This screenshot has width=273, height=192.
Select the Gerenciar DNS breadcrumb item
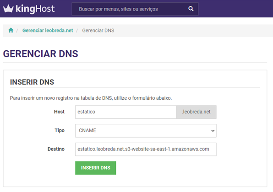(x=98, y=31)
